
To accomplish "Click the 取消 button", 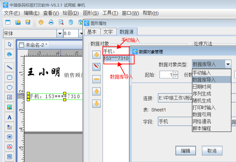I will 212,151.
